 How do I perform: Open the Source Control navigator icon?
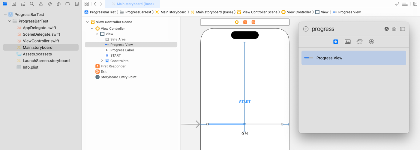click(14, 4)
